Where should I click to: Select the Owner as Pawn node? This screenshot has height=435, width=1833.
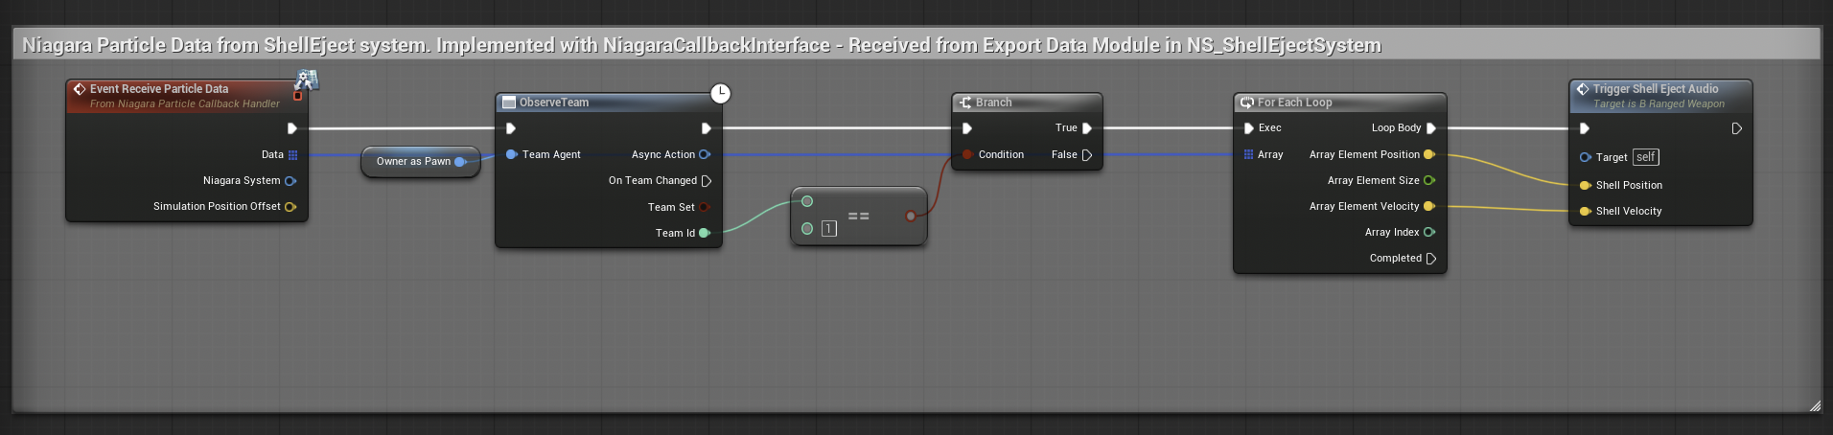pyautogui.click(x=420, y=161)
